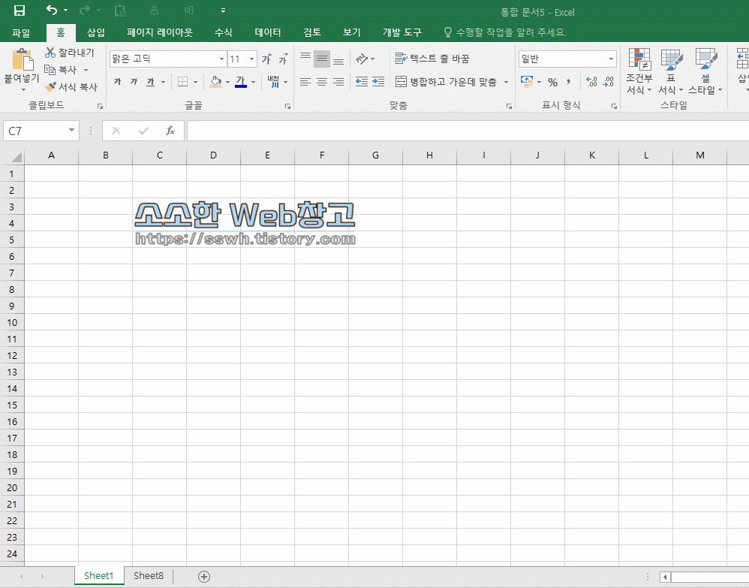Cut selection with 잘라내기
The width and height of the screenshot is (749, 588).
click(x=70, y=53)
